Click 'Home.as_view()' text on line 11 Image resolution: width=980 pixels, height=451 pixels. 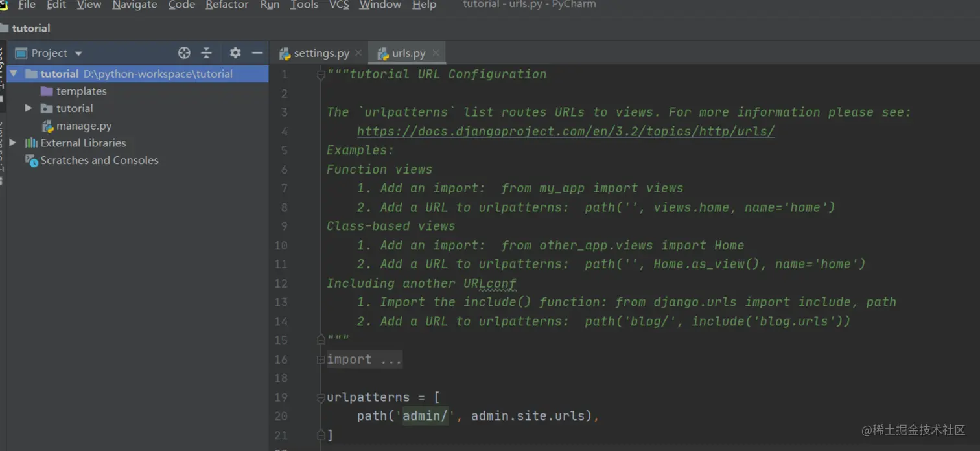[706, 264]
